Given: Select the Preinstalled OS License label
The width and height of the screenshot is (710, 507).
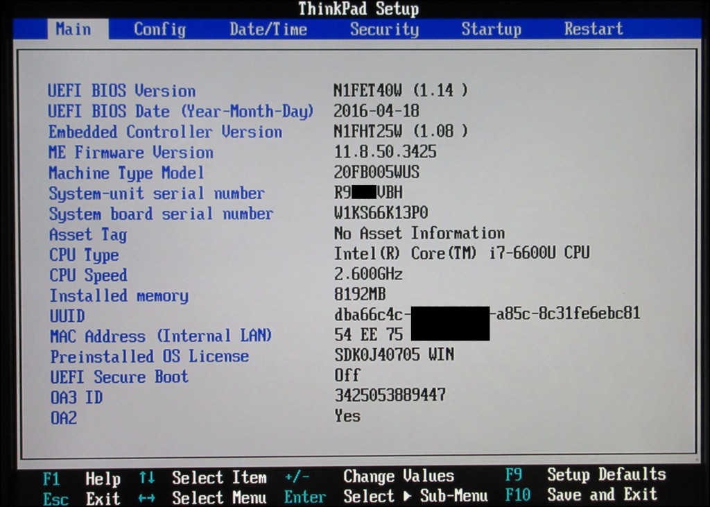Looking at the screenshot, I should pos(150,356).
